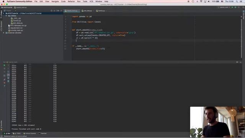The height and width of the screenshot is (138, 245).
Task: Select __init__.py in project tree
Action: click(x=16, y=18)
